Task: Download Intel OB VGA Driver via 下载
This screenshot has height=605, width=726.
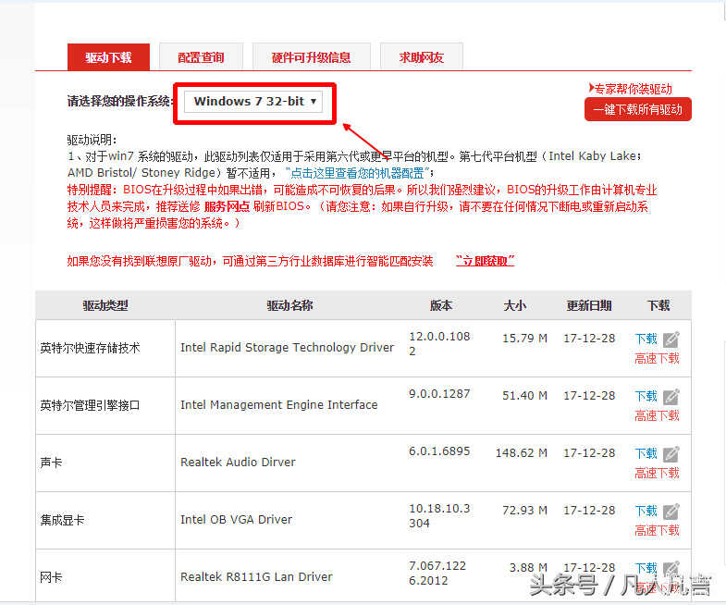Action: tap(646, 511)
